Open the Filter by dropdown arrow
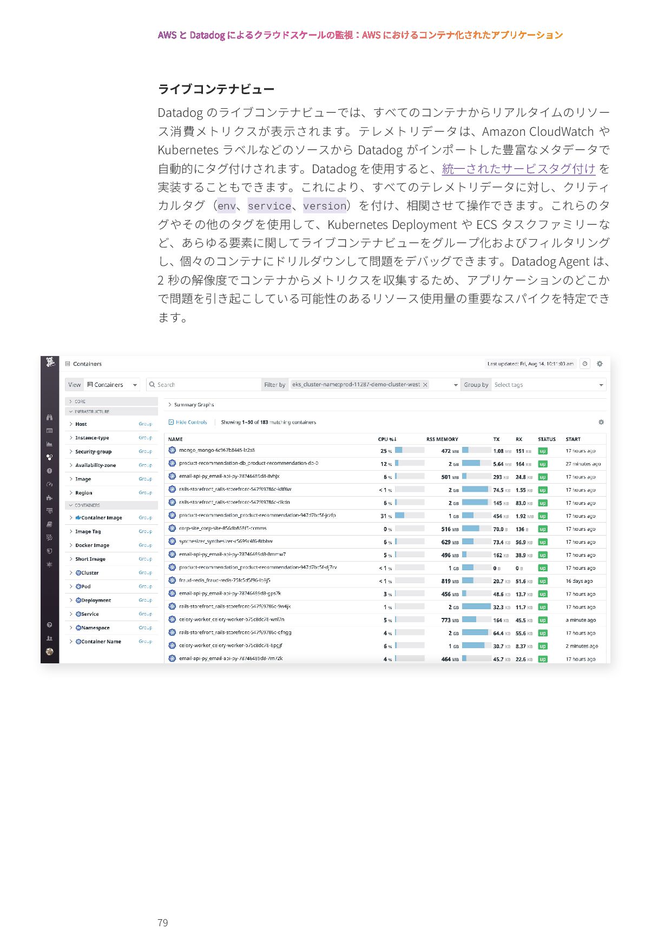671x949 pixels. coord(456,385)
